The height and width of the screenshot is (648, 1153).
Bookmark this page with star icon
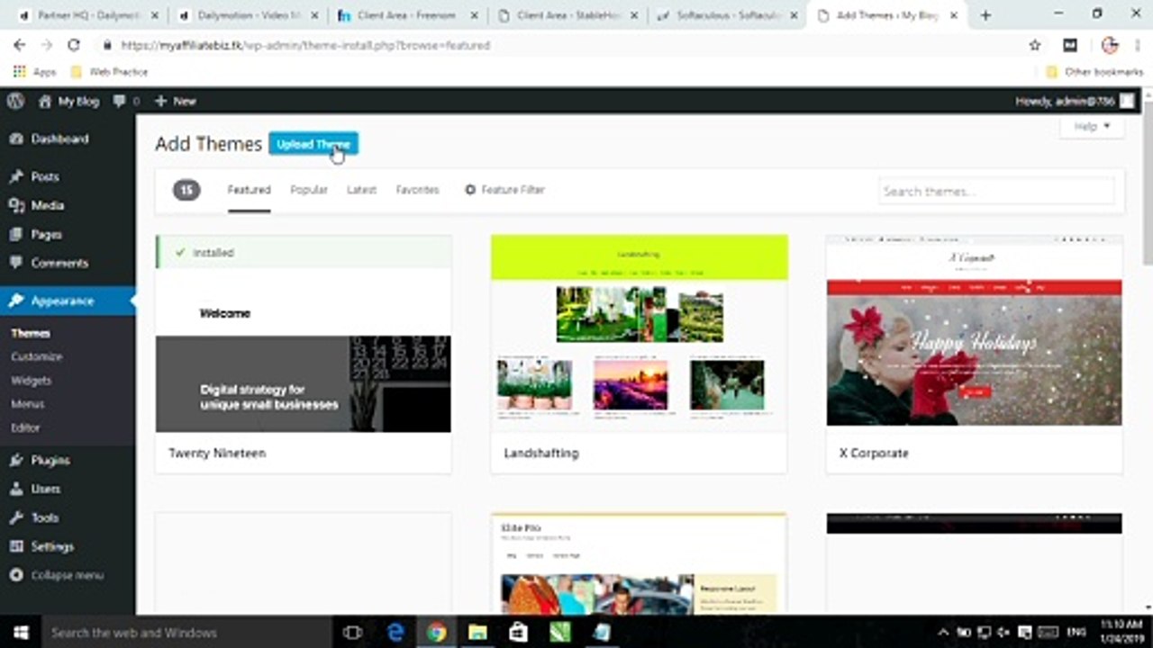[1035, 45]
